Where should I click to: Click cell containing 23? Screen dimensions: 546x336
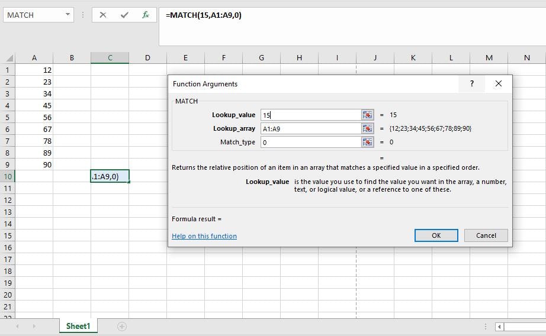coord(34,82)
